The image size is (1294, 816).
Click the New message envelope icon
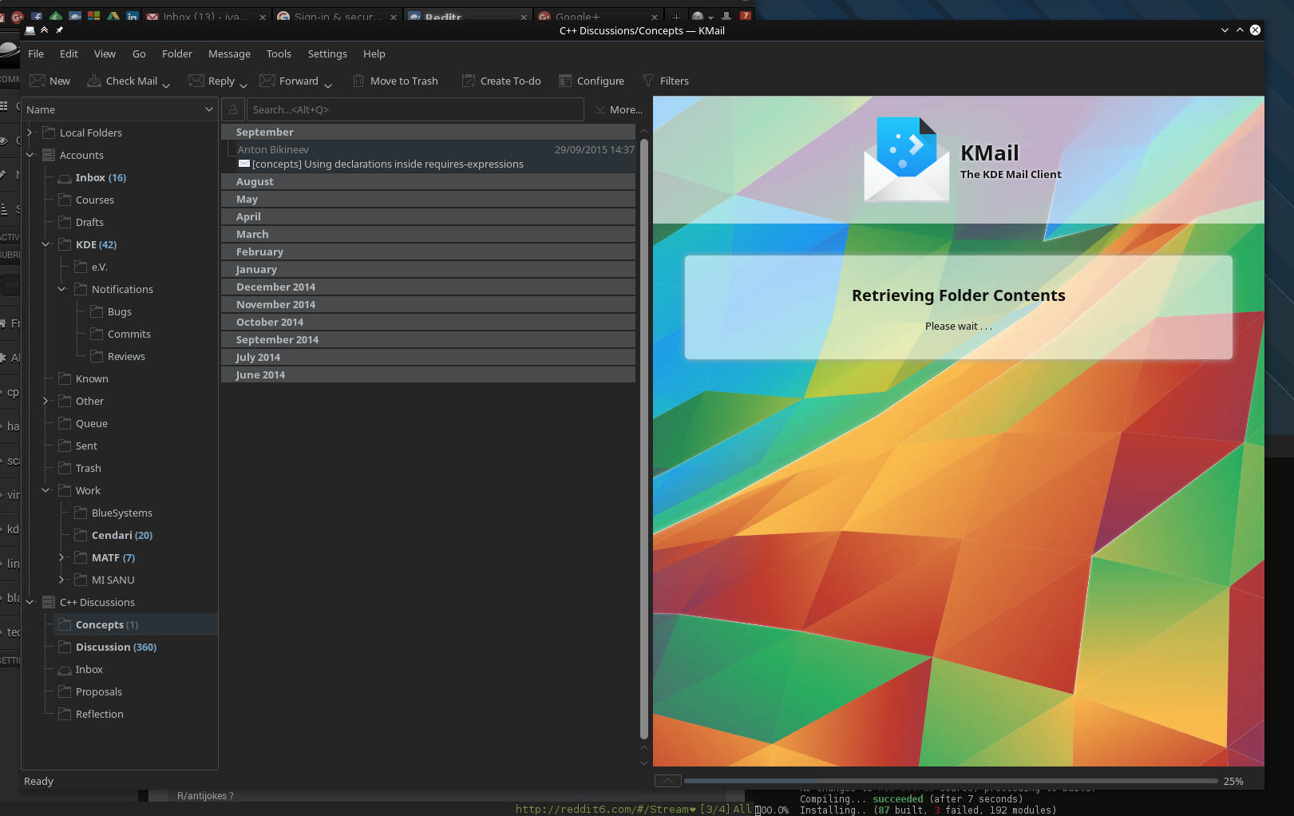[37, 81]
